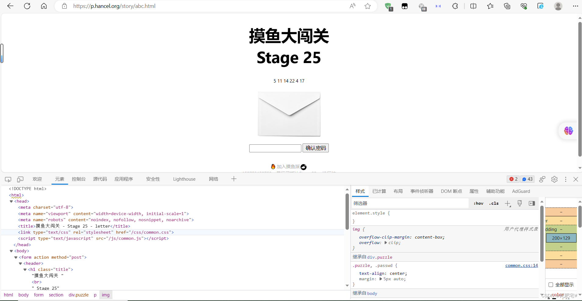Viewport: 582px width, 301px height.
Task: Click the password input field
Action: (x=275, y=148)
